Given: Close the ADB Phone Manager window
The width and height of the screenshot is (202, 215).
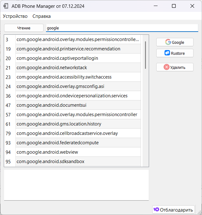Looking at the screenshot, I should 192,6.
